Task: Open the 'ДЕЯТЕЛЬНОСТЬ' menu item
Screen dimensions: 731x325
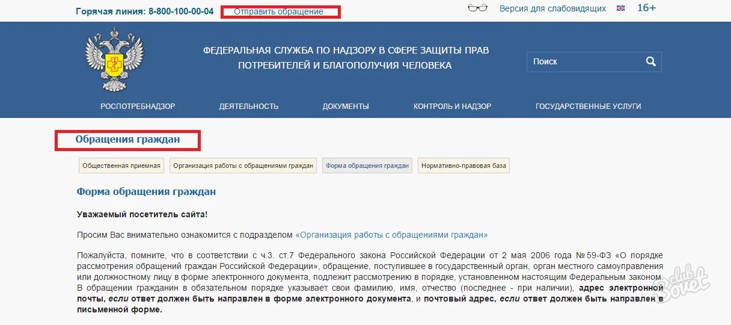Action: coord(249,106)
